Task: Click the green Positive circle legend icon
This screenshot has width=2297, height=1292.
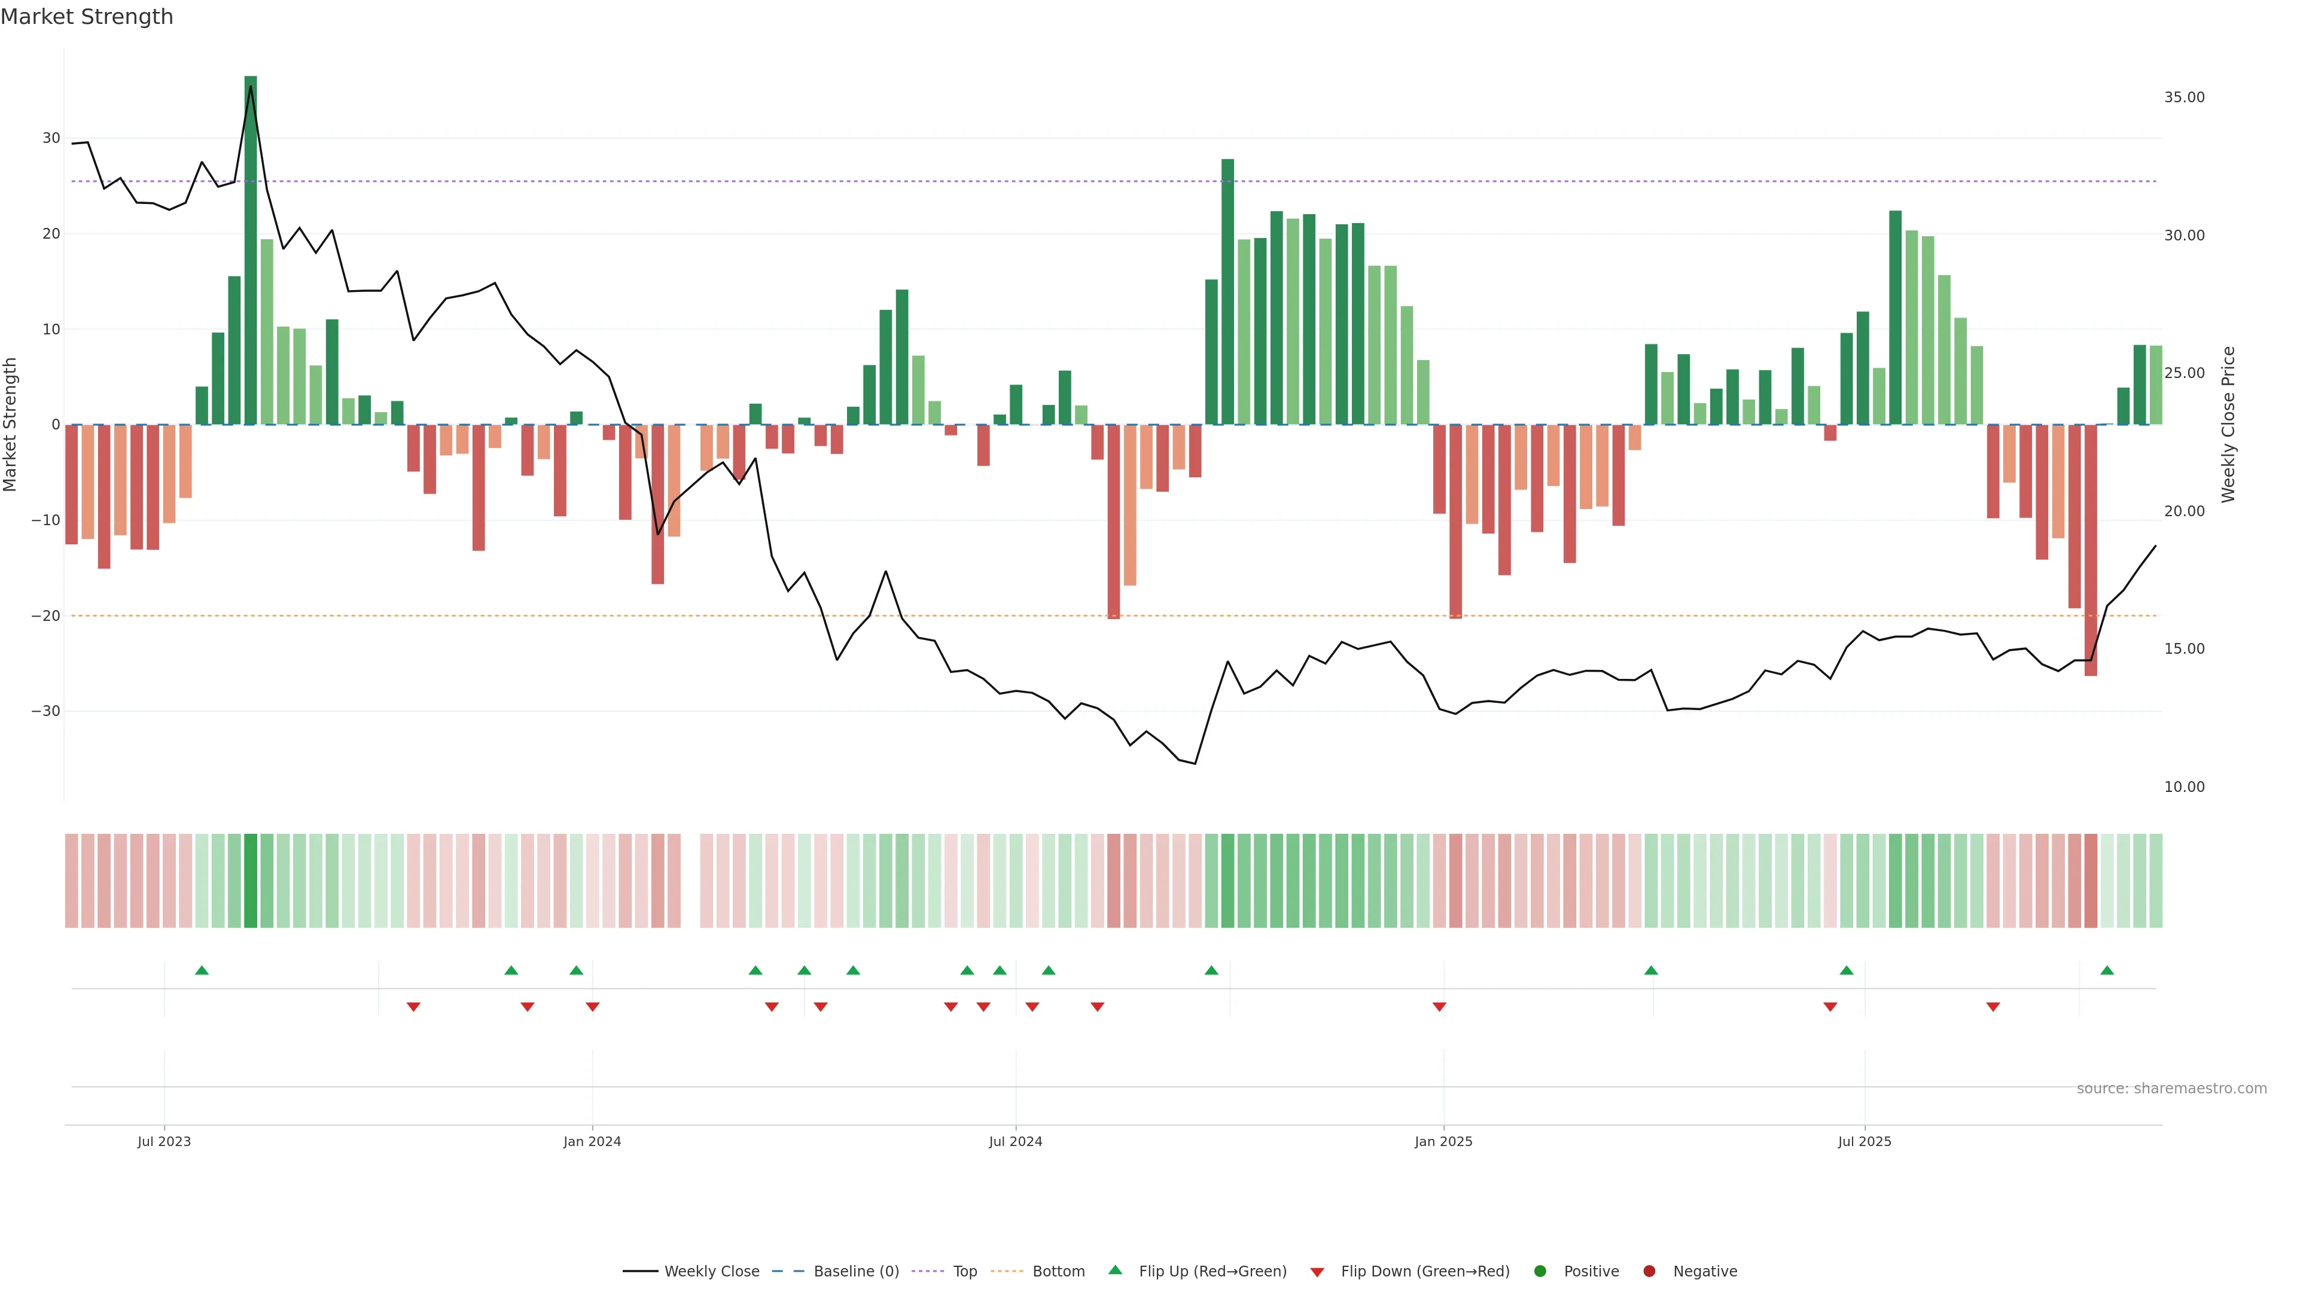Action: click(x=1540, y=1270)
